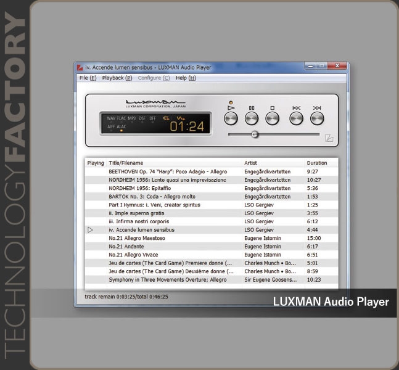Screen dimensions: 399x370
Task: Click the Play knob button
Action: (231, 118)
